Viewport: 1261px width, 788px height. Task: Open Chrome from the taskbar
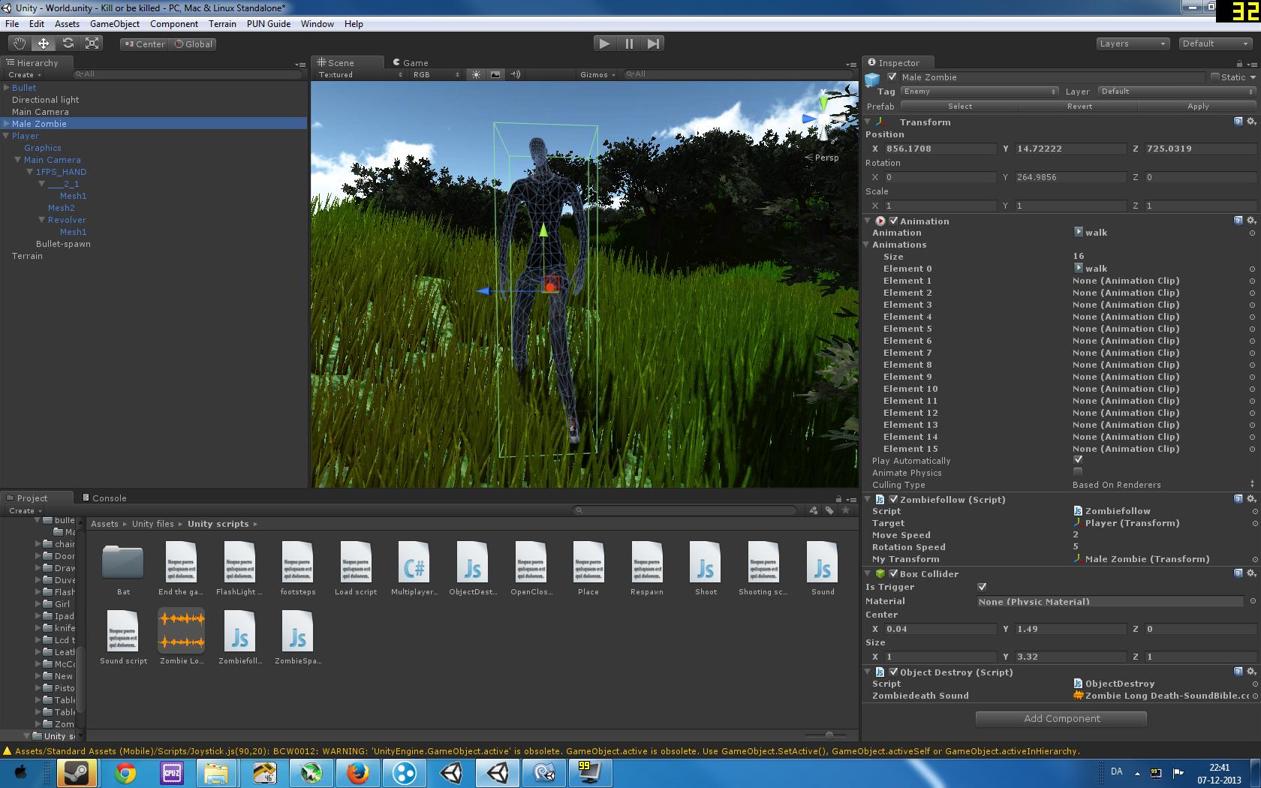click(125, 773)
